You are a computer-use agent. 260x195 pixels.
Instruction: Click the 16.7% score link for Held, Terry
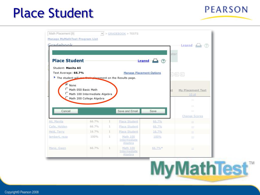coord(157,132)
